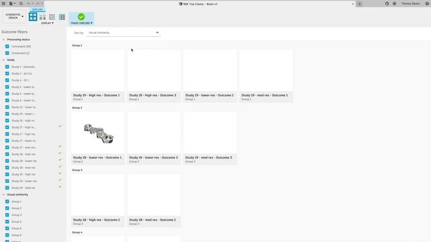Uncheck Study 19 - high res filter
The width and height of the screenshot is (431, 242).
click(7, 174)
